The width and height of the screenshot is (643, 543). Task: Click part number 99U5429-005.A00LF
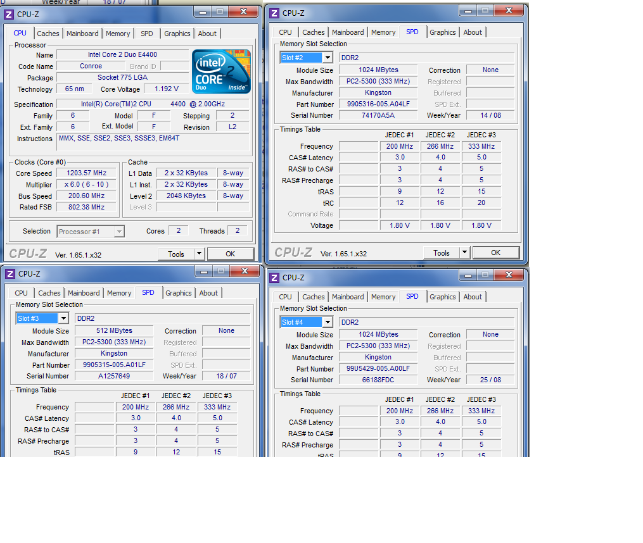click(x=378, y=368)
